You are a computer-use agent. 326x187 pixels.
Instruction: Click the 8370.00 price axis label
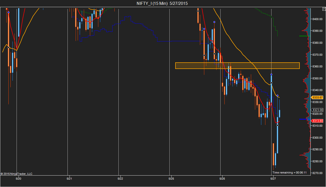(x=318, y=55)
